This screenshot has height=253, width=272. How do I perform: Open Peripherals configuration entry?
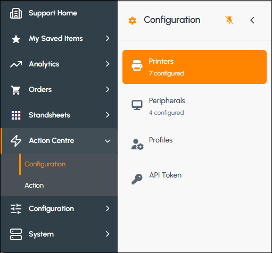coord(194,106)
